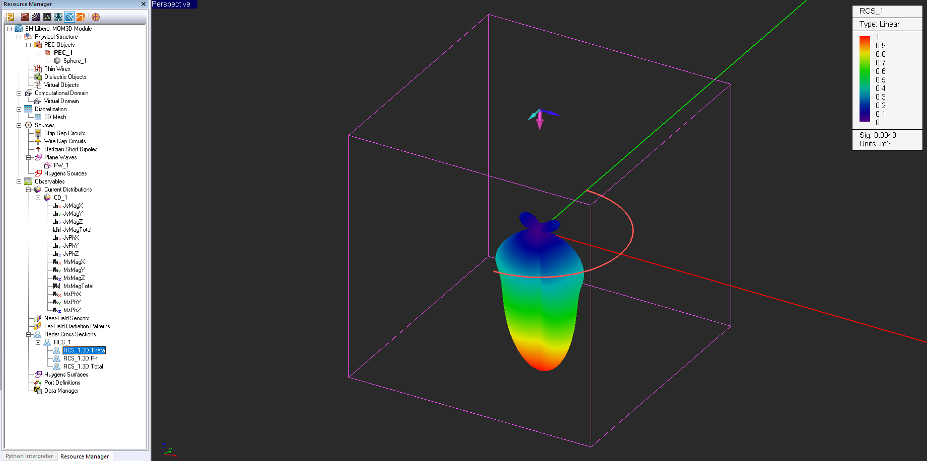
Task: Collapse the CD_1 node
Action: (x=38, y=198)
